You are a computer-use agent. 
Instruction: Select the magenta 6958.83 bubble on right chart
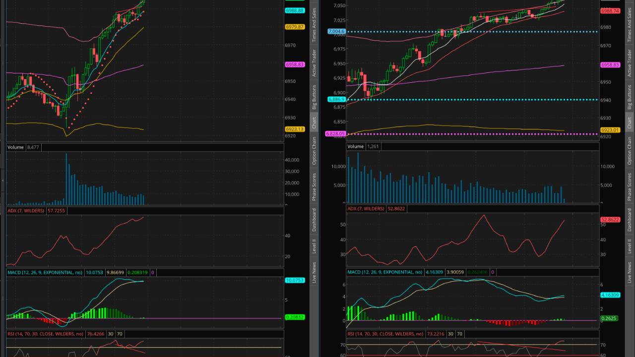pos(610,65)
